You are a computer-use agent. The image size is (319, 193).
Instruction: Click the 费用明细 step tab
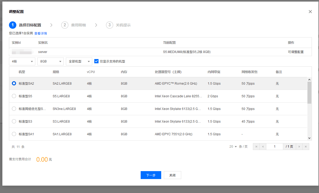click(78, 25)
